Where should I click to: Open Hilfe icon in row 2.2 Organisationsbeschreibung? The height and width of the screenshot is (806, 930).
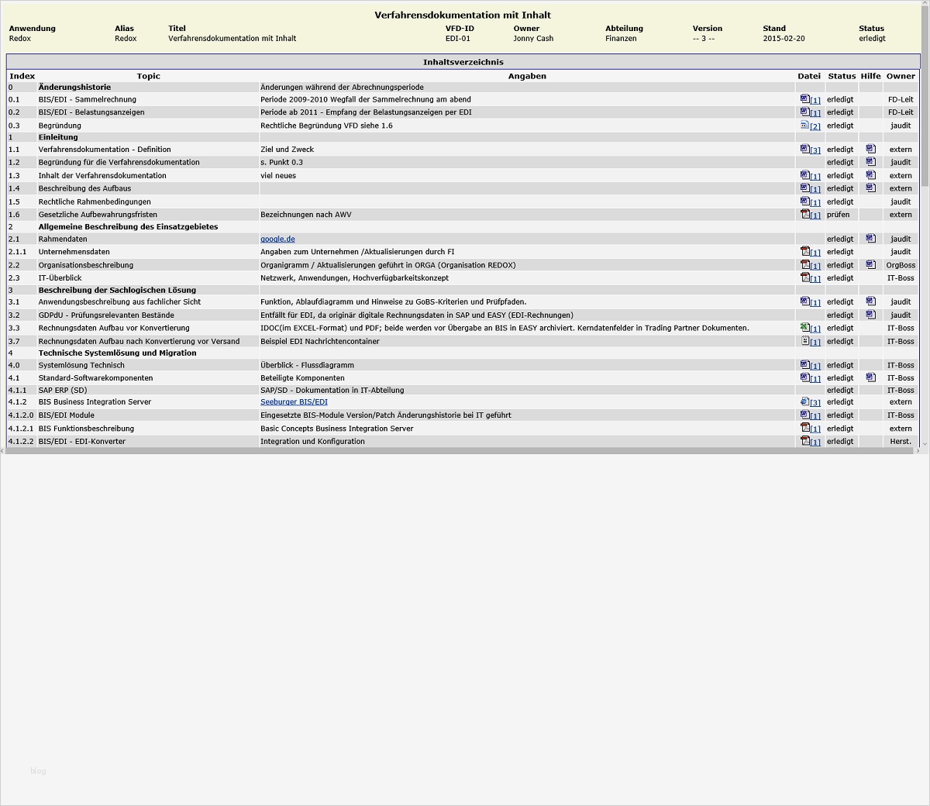pyautogui.click(x=870, y=264)
